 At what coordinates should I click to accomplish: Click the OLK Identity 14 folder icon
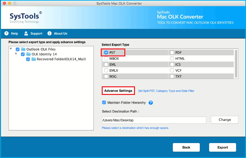28,54
